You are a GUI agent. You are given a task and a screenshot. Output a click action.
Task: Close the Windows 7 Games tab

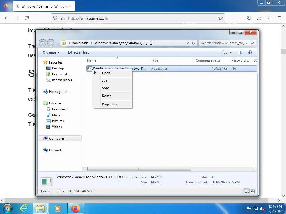pyautogui.click(x=70, y=6)
